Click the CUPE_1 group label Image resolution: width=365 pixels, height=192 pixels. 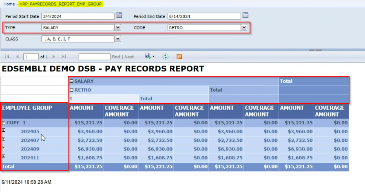16,123
